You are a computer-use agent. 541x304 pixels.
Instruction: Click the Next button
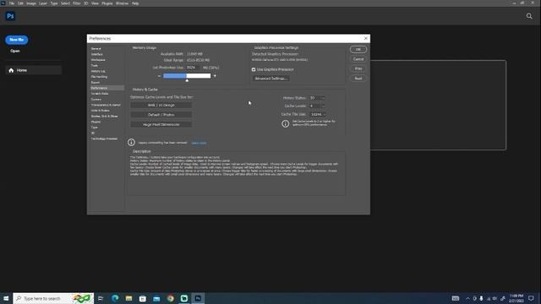pyautogui.click(x=358, y=79)
